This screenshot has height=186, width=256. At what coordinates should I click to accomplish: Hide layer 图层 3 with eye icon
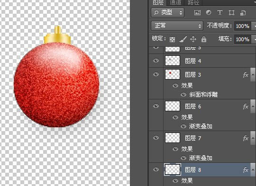point(156,74)
